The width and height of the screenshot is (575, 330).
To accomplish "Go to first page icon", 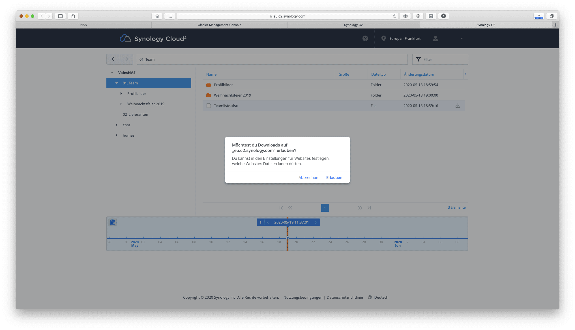I will (x=281, y=208).
